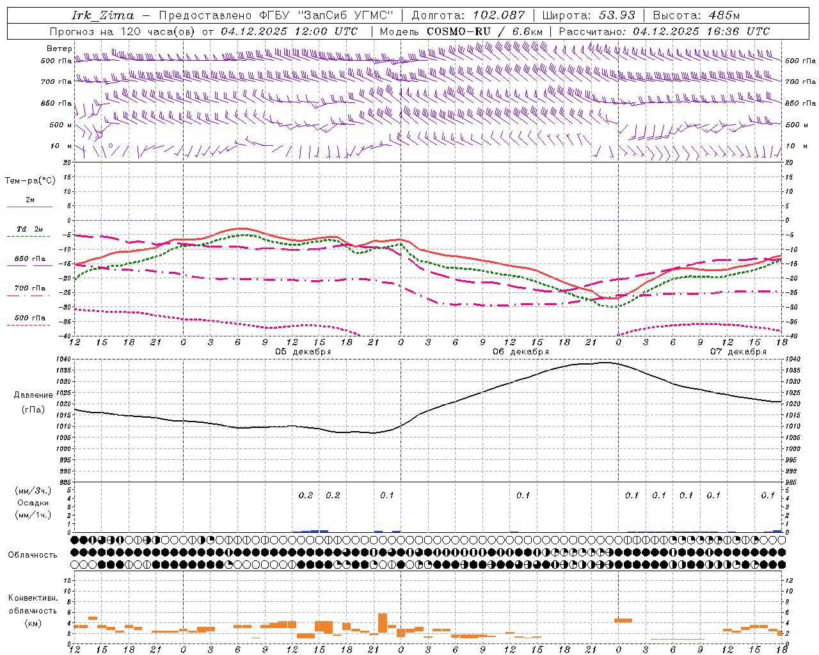The height and width of the screenshot is (655, 819).
Task: Click the (гПа) unit label under Давление
Action: click(x=32, y=410)
